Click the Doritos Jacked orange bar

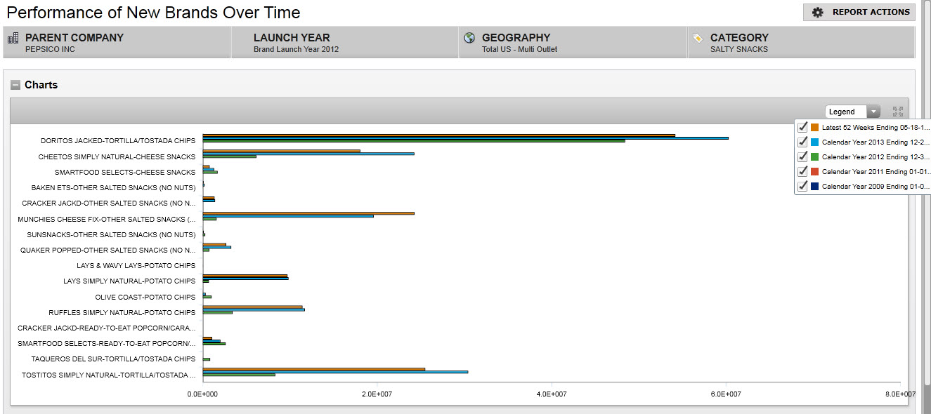438,135
